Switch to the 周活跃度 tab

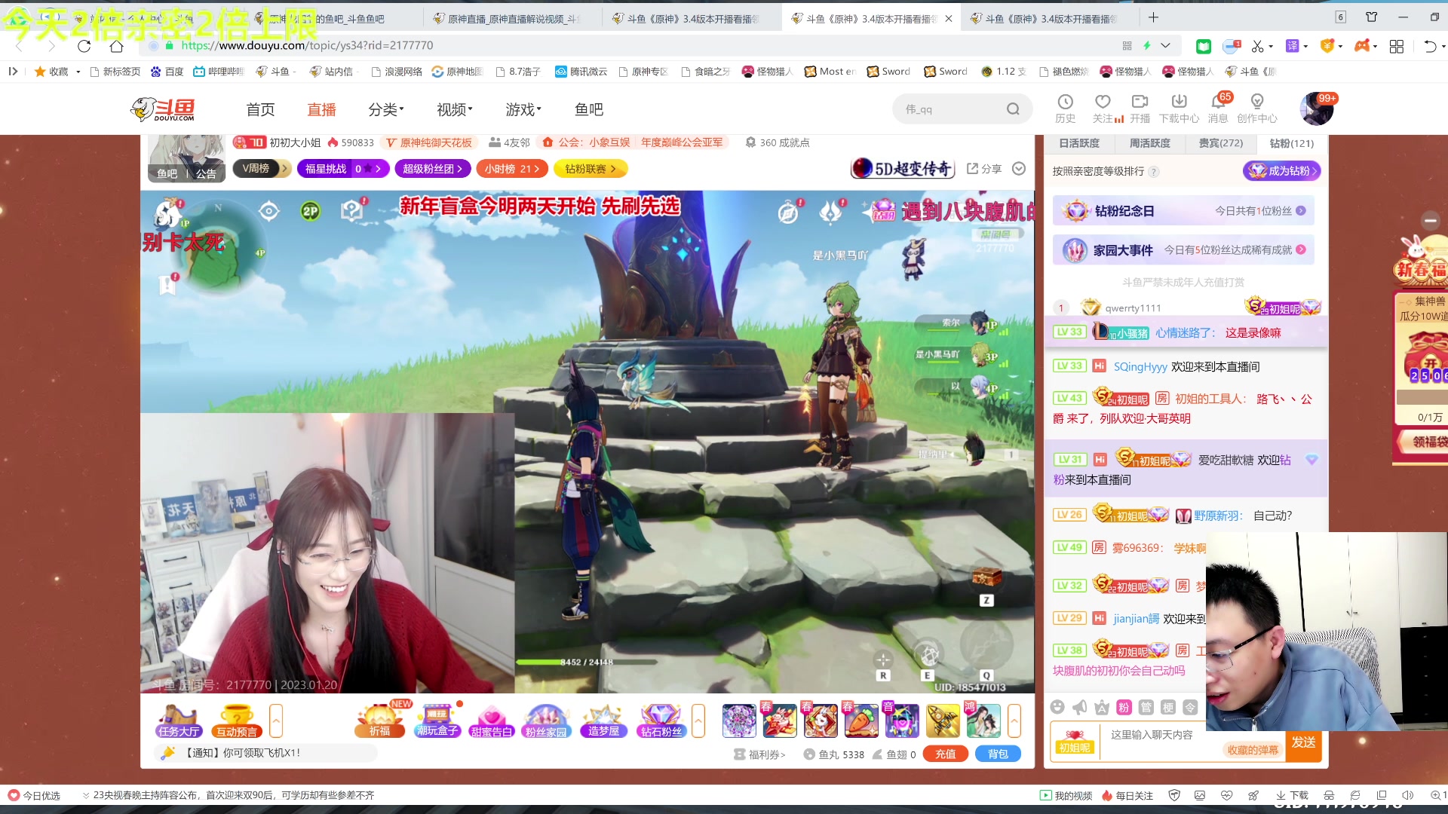[1149, 143]
